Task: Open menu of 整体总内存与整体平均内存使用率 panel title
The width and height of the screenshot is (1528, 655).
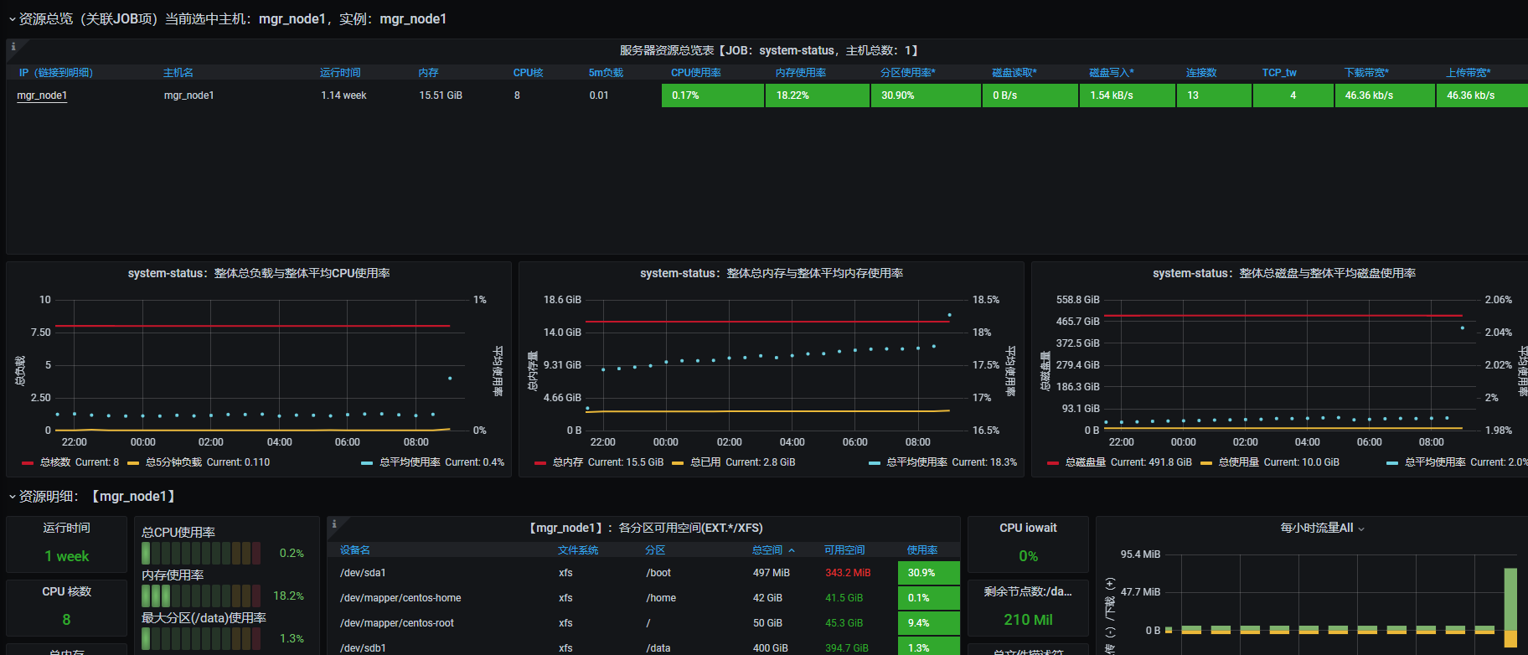Action: (x=772, y=273)
